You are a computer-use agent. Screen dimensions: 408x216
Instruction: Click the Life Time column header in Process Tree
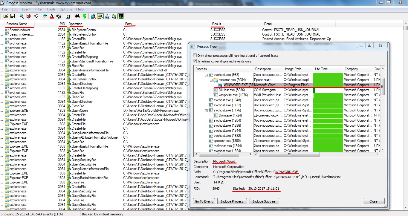(x=328, y=69)
